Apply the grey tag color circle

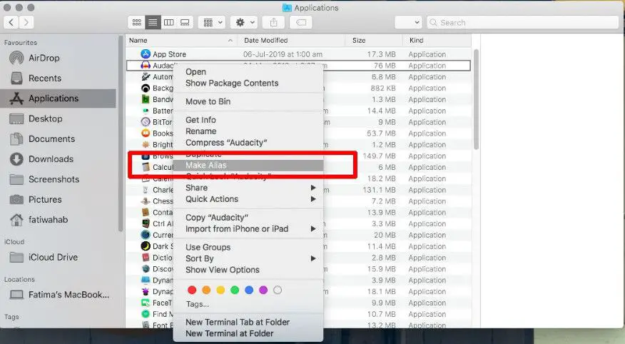pos(278,290)
